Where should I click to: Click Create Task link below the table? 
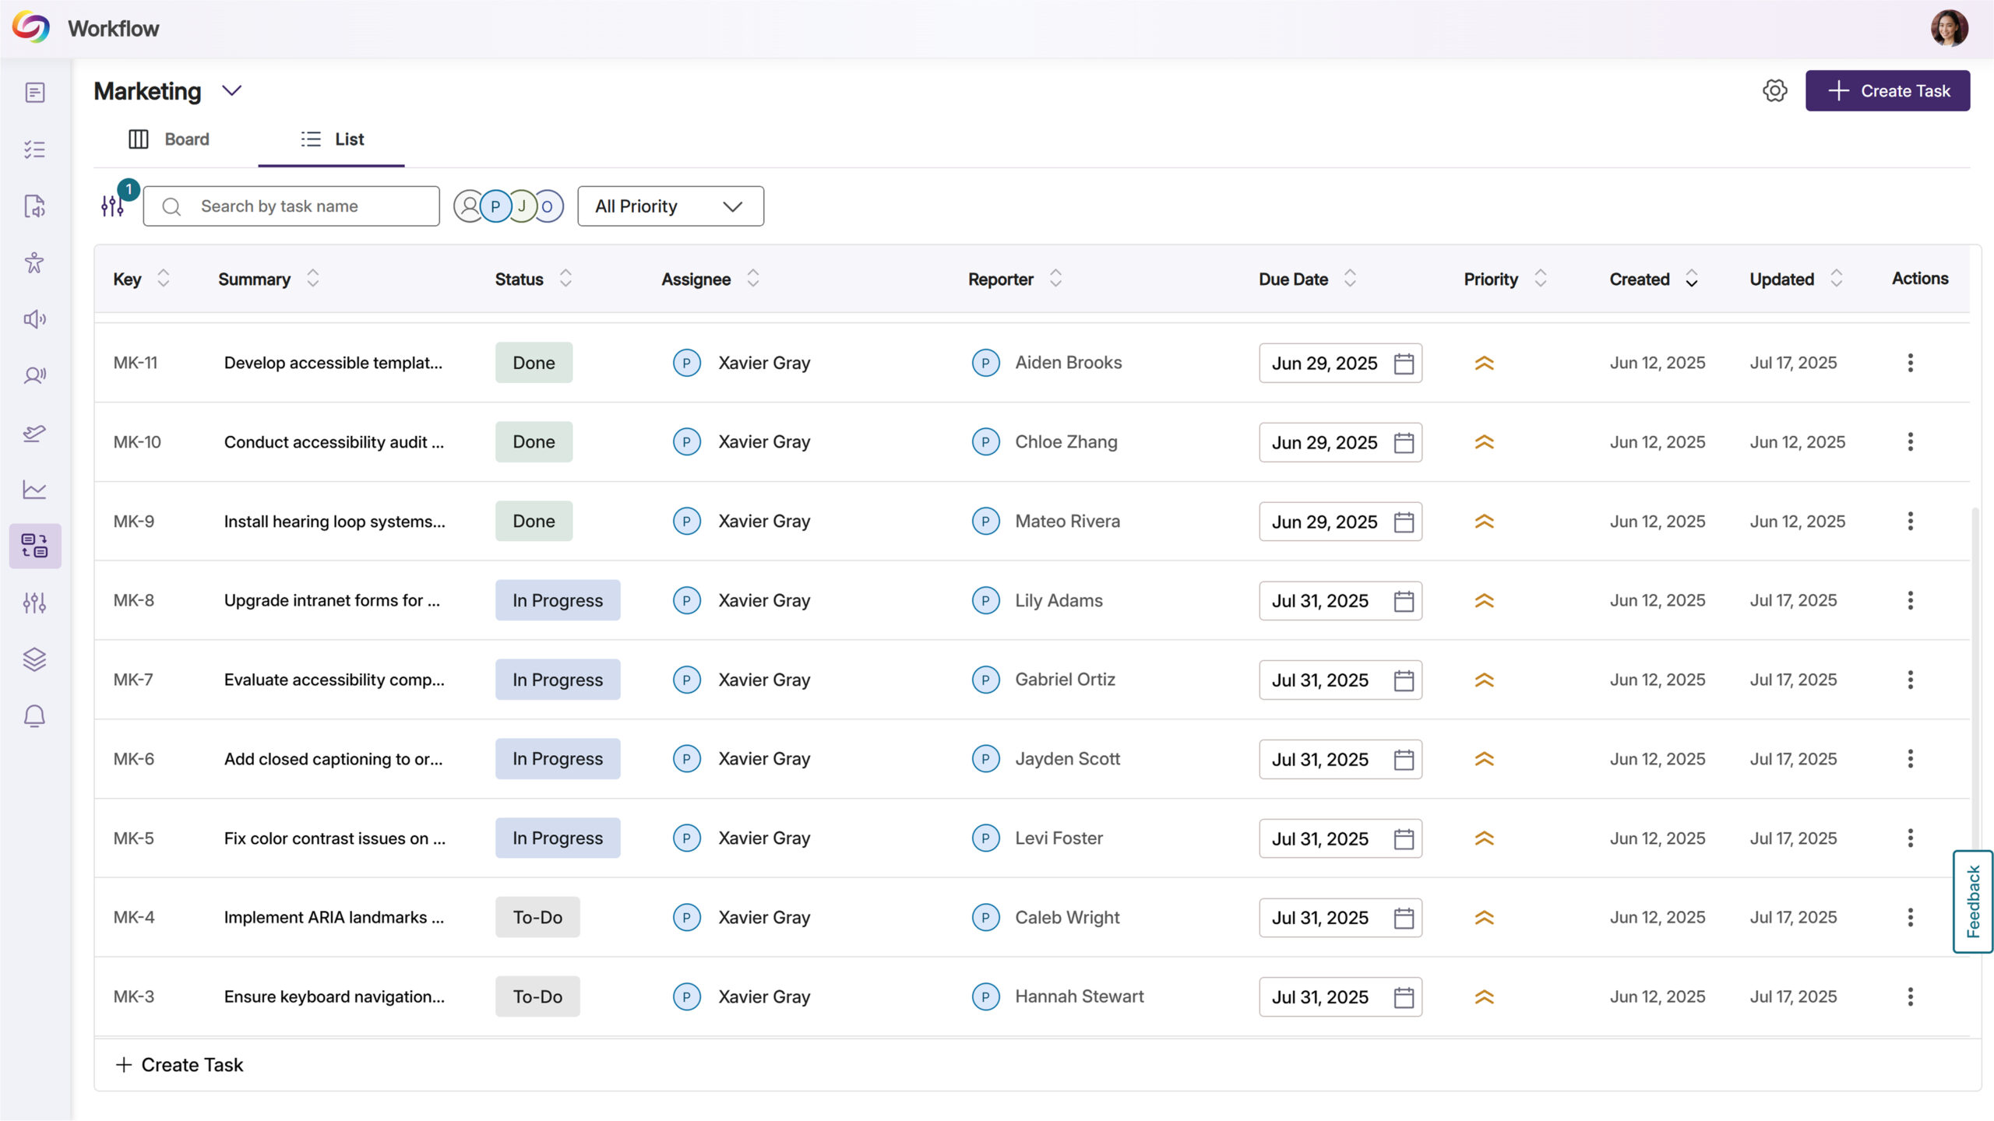180,1064
